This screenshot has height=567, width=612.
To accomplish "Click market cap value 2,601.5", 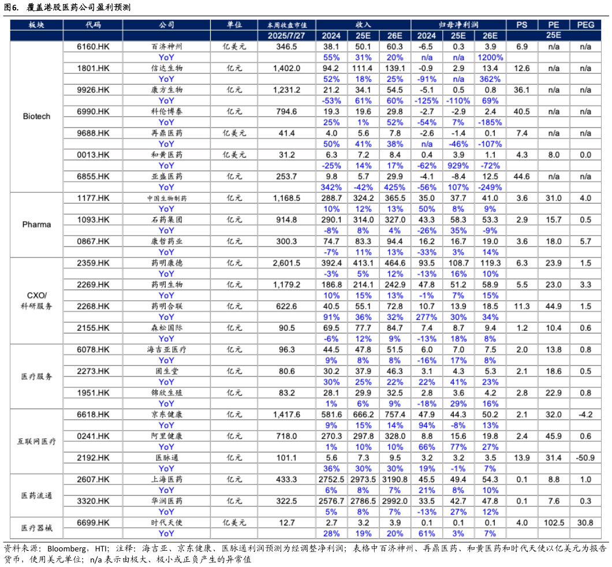I will tap(286, 263).
